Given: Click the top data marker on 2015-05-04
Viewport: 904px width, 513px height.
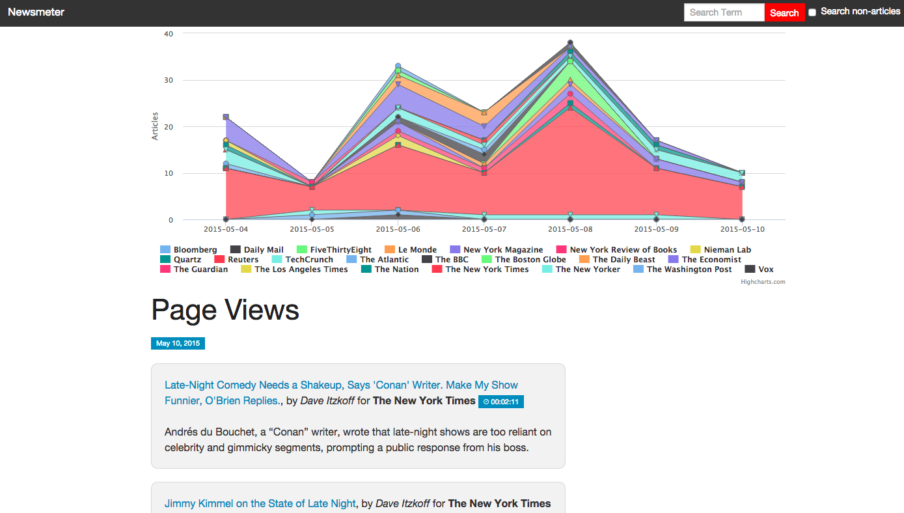Looking at the screenshot, I should 226,117.
